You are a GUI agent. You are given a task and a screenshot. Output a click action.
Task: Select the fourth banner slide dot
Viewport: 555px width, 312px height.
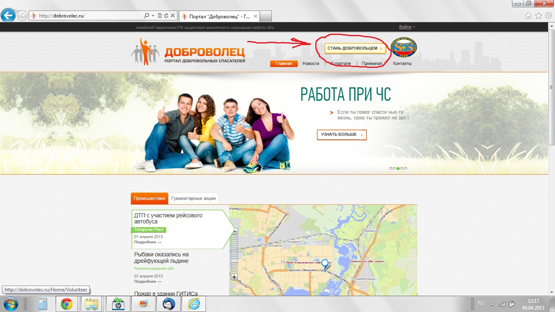coord(402,168)
